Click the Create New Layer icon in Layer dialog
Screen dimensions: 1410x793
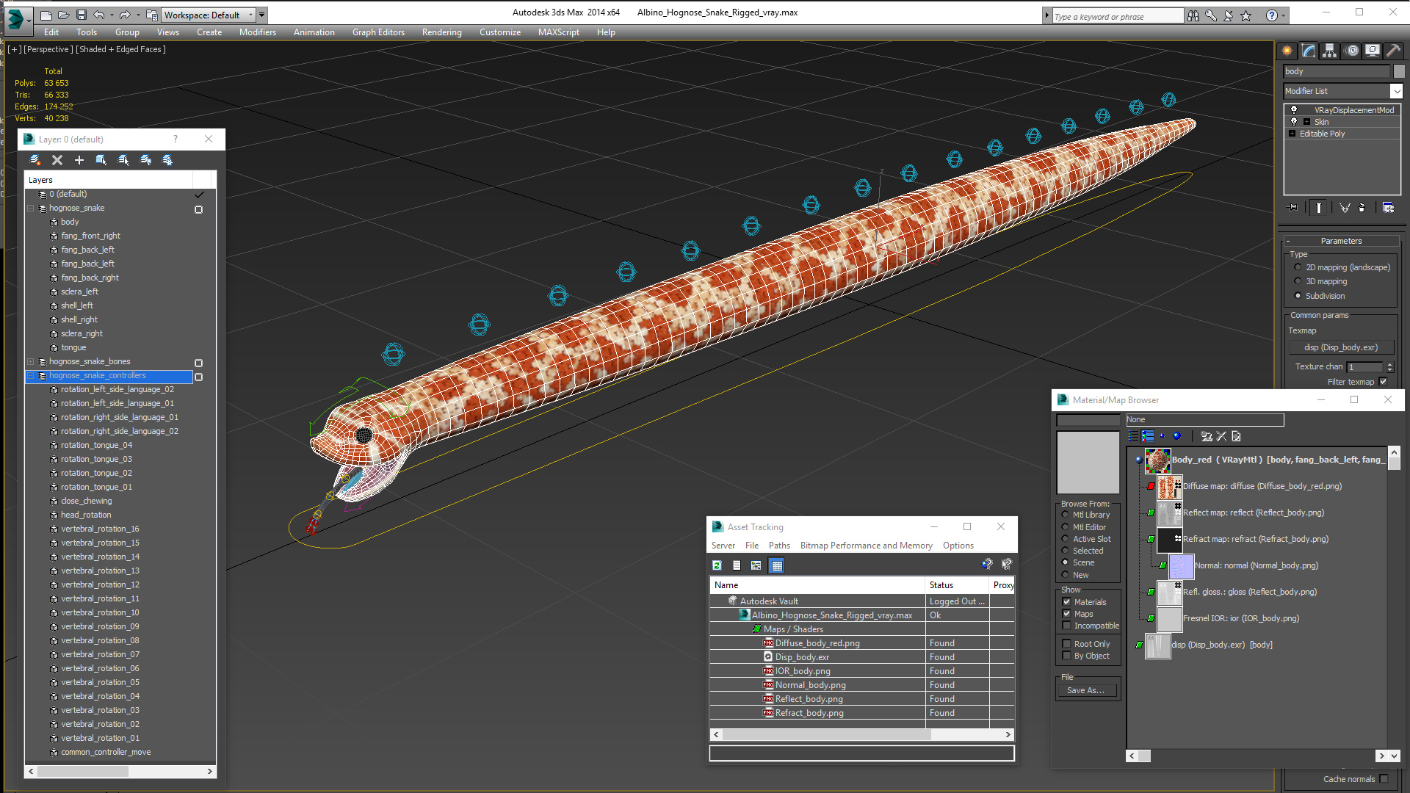pos(35,160)
